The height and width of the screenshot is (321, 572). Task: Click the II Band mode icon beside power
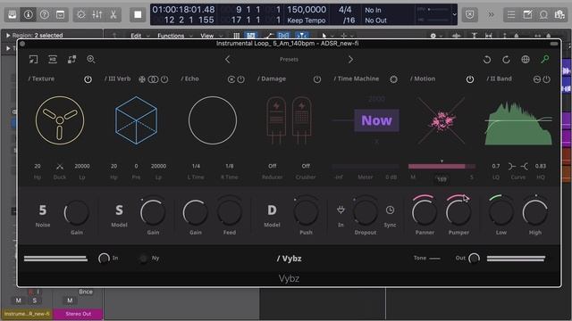click(536, 79)
